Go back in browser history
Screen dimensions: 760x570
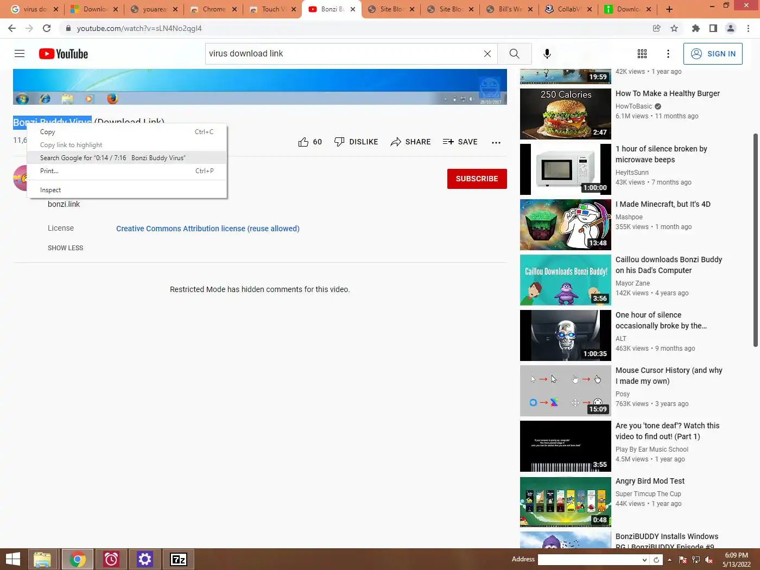pos(12,28)
